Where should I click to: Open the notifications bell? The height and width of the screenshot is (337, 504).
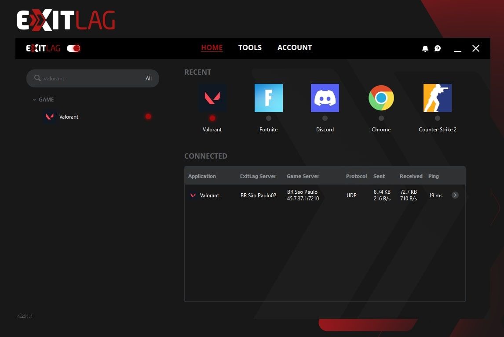(425, 48)
